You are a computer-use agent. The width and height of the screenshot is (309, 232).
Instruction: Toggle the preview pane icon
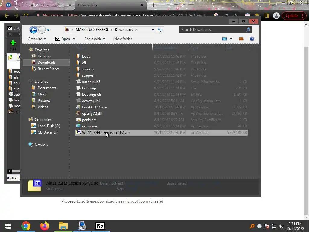[x=241, y=39]
